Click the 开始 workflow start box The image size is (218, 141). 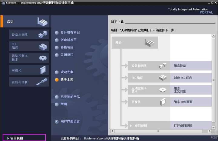pos(135,43)
